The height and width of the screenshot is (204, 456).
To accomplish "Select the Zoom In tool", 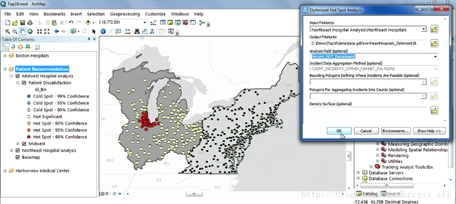I will point(8,31).
